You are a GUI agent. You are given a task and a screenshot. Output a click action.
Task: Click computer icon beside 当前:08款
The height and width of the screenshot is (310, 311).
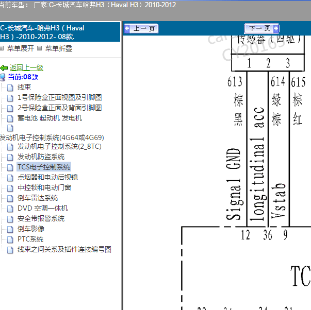pyautogui.click(x=3, y=77)
